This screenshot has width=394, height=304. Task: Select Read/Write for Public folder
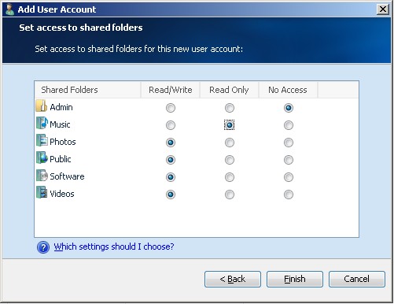[x=171, y=160]
